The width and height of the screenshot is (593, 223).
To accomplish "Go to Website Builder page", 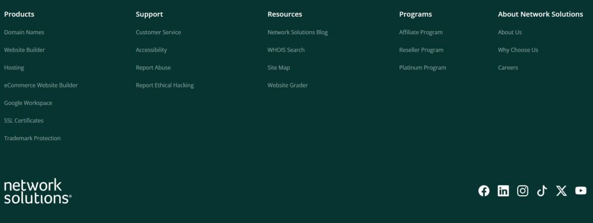I will click(x=24, y=50).
